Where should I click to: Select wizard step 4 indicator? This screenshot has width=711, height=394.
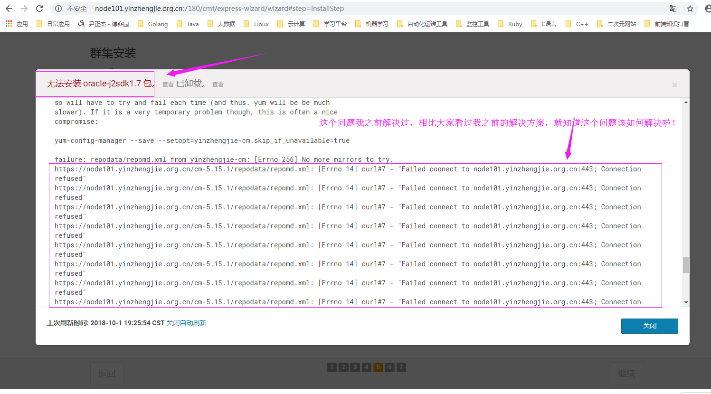click(x=366, y=367)
